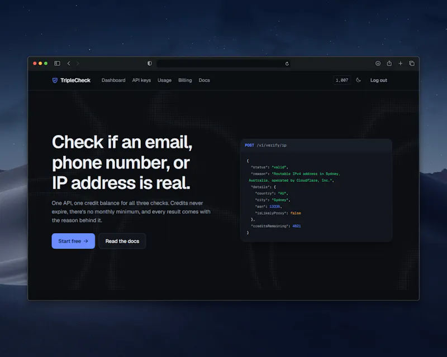Show the tab overview icon
This screenshot has width=447, height=357.
click(x=412, y=63)
